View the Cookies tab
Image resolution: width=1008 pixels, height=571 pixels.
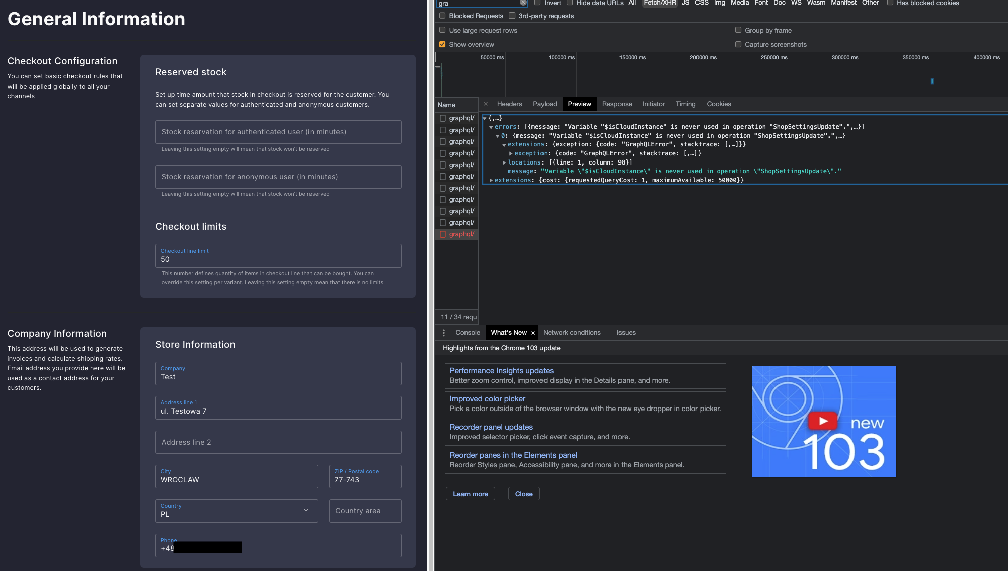point(719,104)
